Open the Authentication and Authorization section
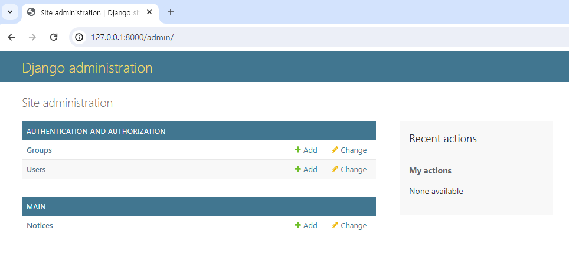The width and height of the screenshot is (569, 253). coord(96,131)
